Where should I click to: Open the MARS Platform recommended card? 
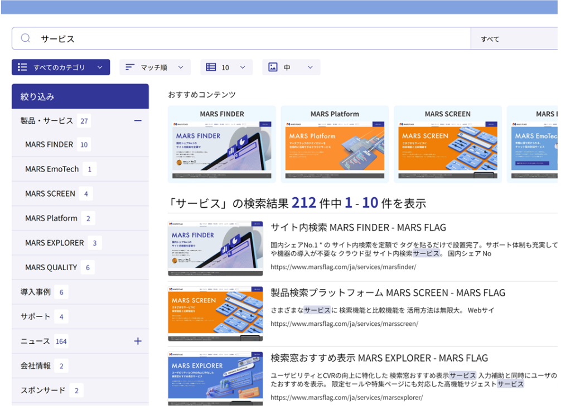(335, 144)
